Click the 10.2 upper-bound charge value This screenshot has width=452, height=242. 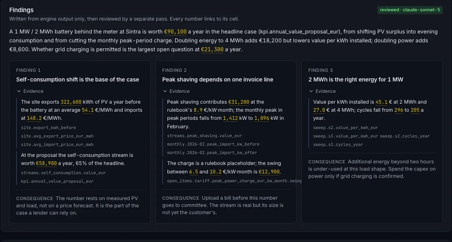click(216, 172)
